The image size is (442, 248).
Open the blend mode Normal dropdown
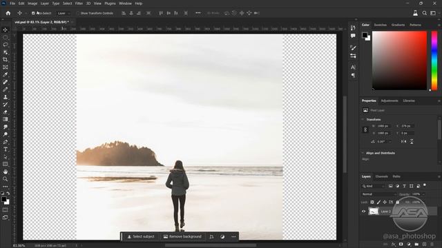click(379, 194)
